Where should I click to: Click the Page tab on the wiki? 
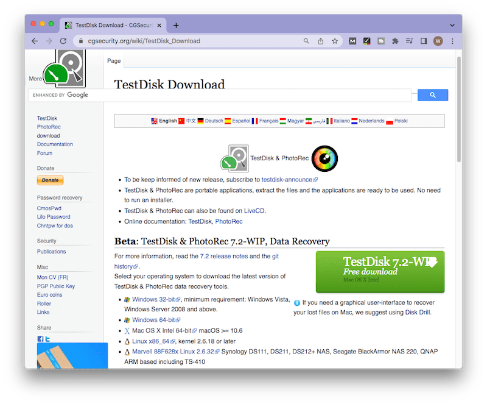(114, 61)
